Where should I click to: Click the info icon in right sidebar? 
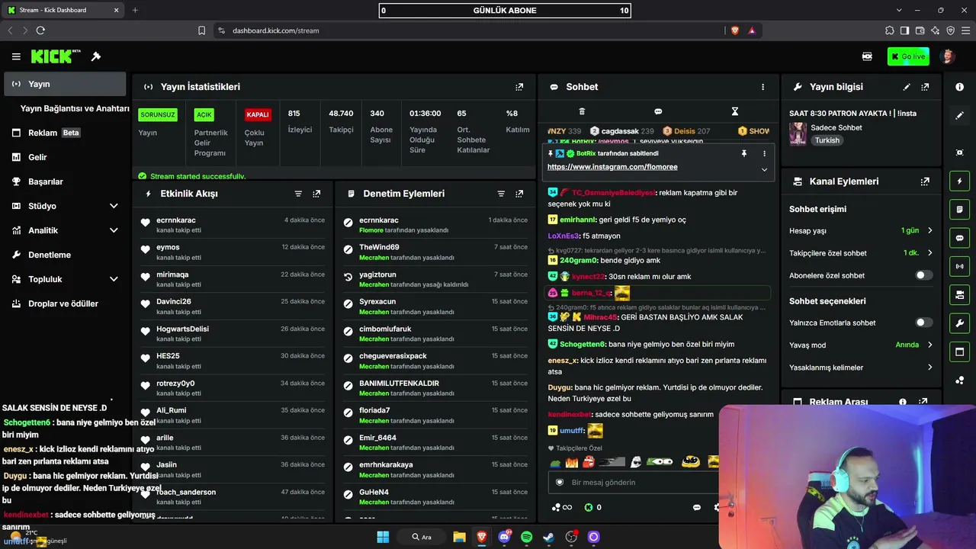point(959,87)
